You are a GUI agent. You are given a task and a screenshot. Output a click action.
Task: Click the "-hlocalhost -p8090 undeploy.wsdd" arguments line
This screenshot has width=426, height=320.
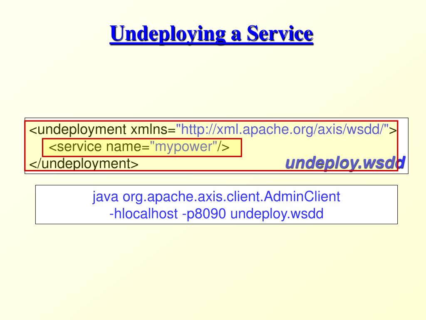(216, 214)
